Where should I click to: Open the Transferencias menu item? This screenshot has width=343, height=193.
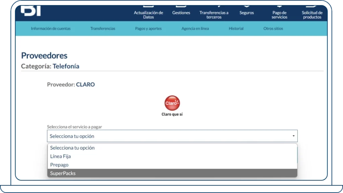103,29
